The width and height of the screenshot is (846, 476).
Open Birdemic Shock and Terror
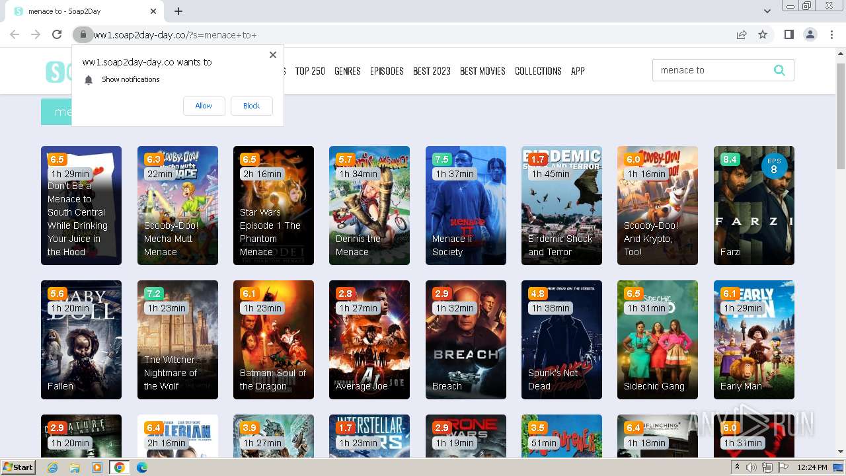[562, 206]
